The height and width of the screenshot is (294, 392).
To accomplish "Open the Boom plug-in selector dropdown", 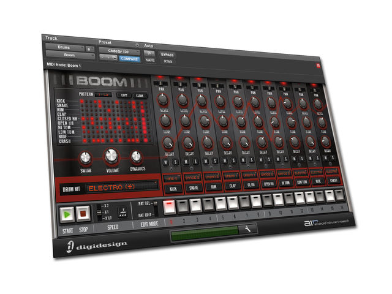I will point(70,55).
